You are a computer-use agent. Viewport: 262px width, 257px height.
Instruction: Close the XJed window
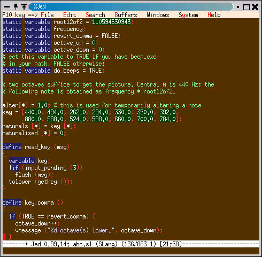255,7
